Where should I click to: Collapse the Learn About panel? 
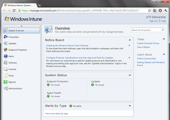click(x=164, y=54)
